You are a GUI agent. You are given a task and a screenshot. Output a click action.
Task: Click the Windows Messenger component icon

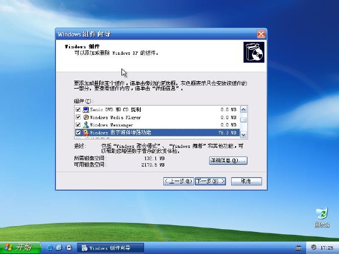tap(86, 125)
